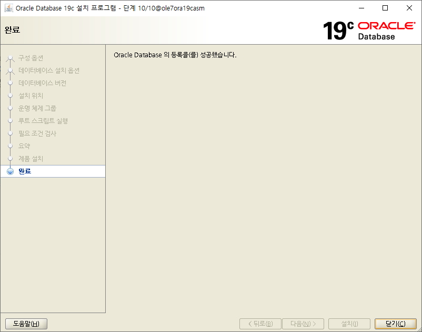This screenshot has height=332, width=422.
Task: Open help with 도움말(H) button
Action: click(x=26, y=324)
